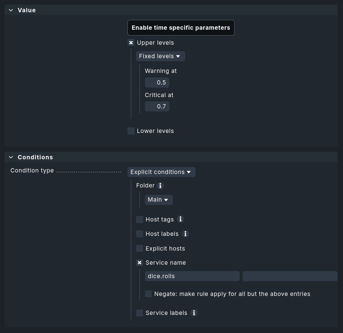This screenshot has width=343, height=333.
Task: Click the Warning at value field
Action: tap(157, 83)
